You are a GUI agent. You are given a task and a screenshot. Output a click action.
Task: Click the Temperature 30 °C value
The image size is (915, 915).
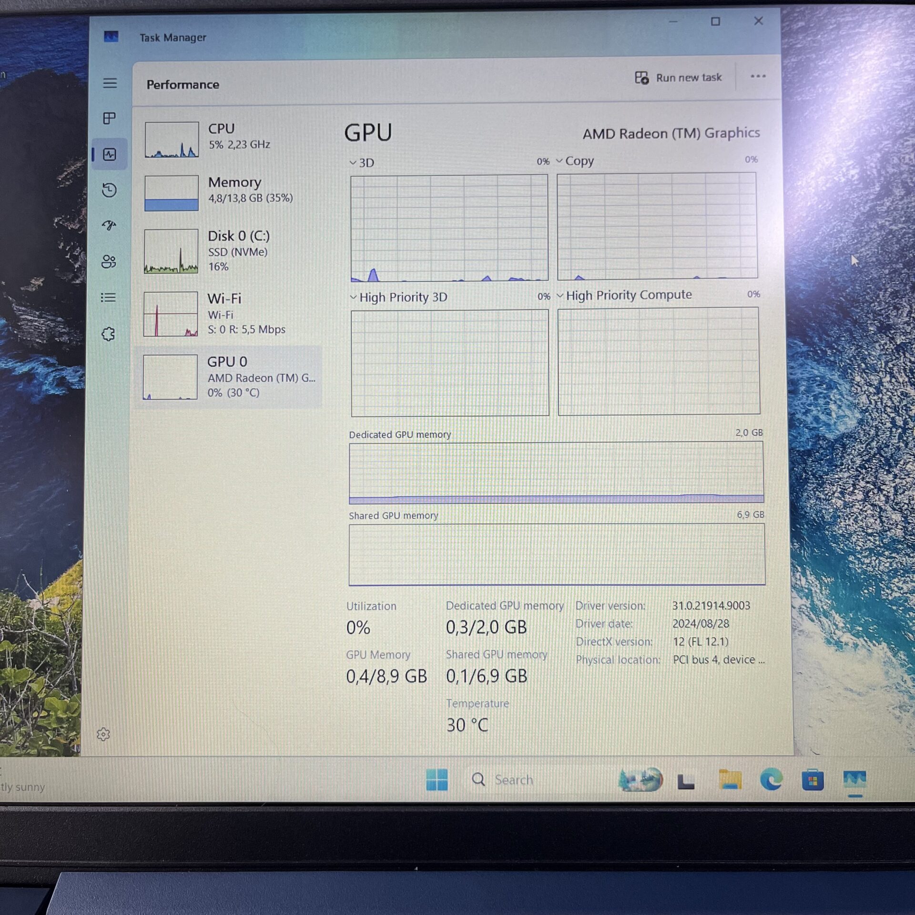coord(468,725)
